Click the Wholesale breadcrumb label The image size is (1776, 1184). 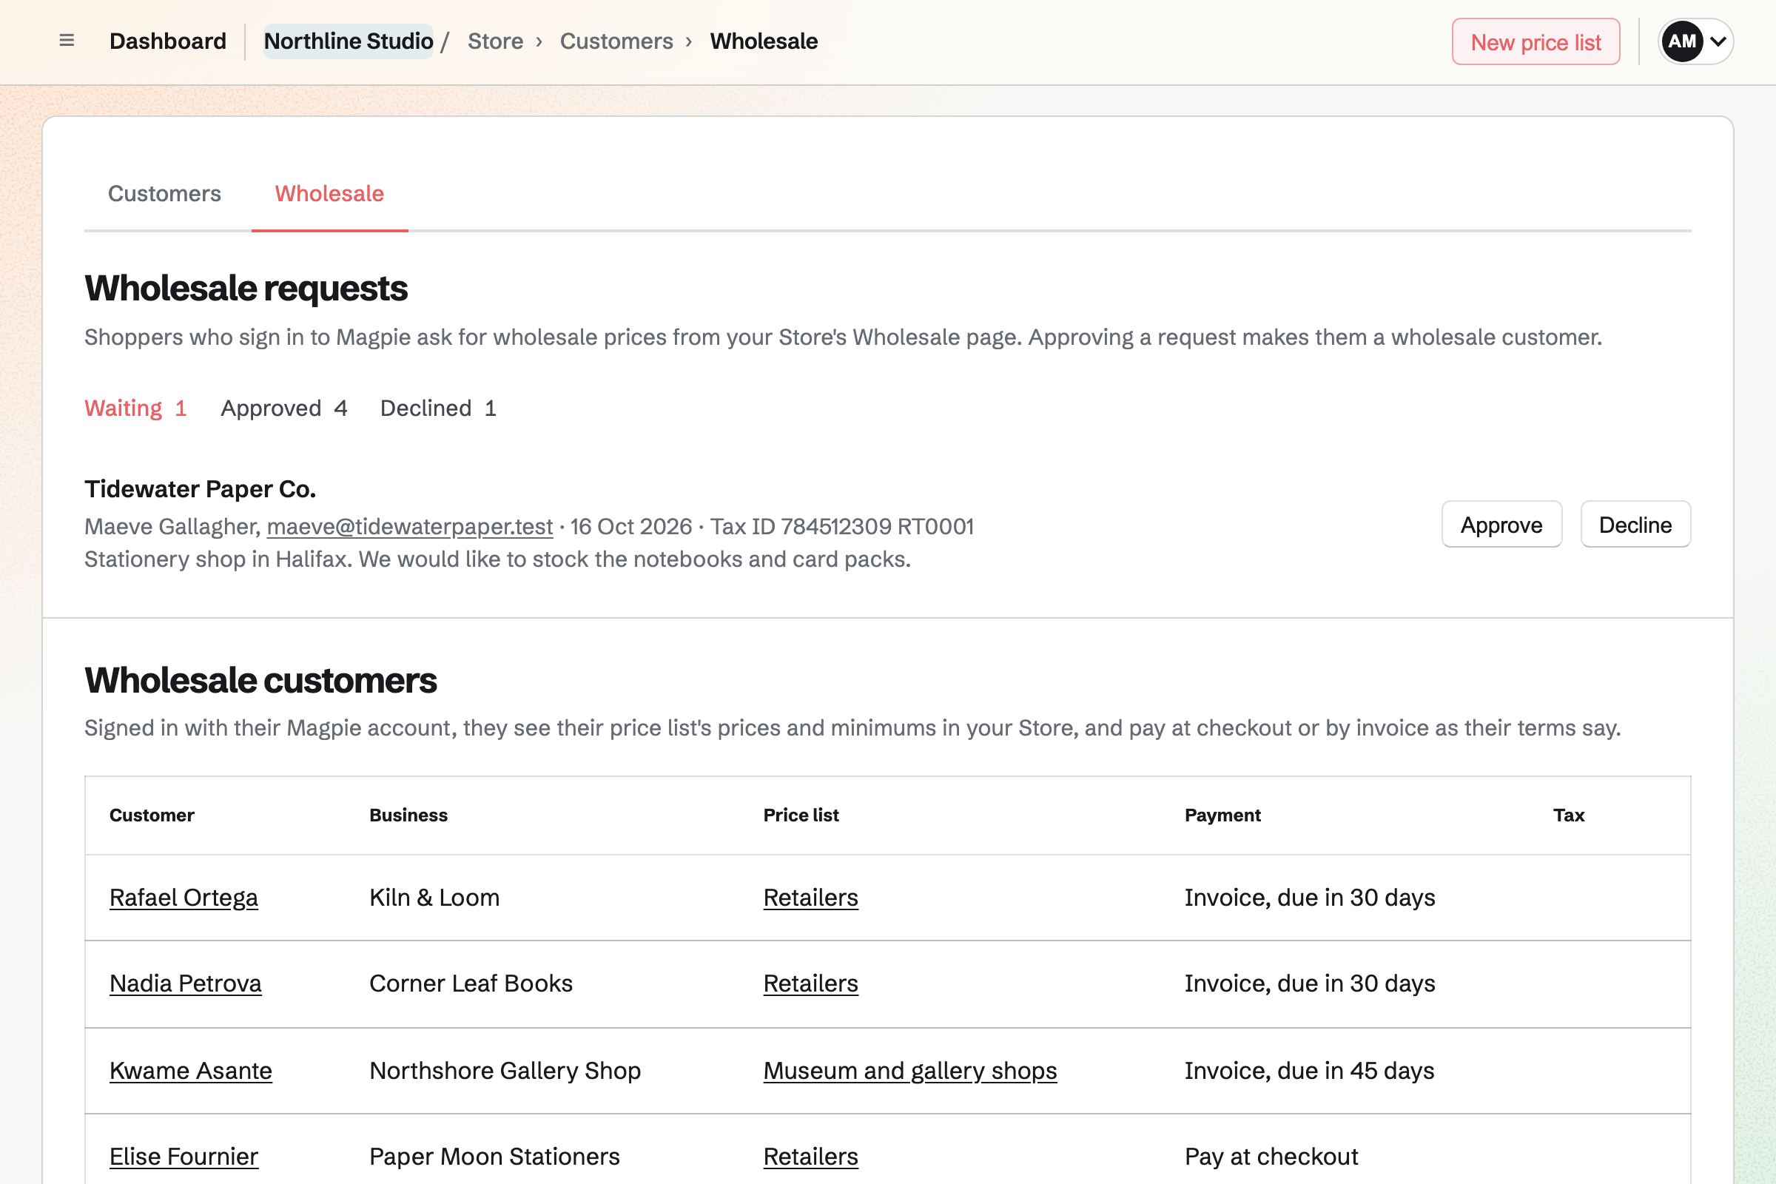click(764, 41)
